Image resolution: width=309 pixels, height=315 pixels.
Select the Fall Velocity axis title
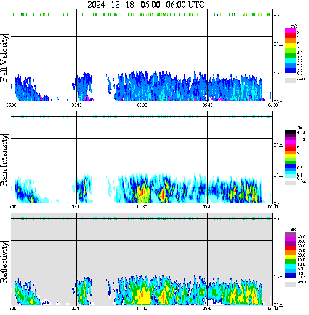[4, 58]
